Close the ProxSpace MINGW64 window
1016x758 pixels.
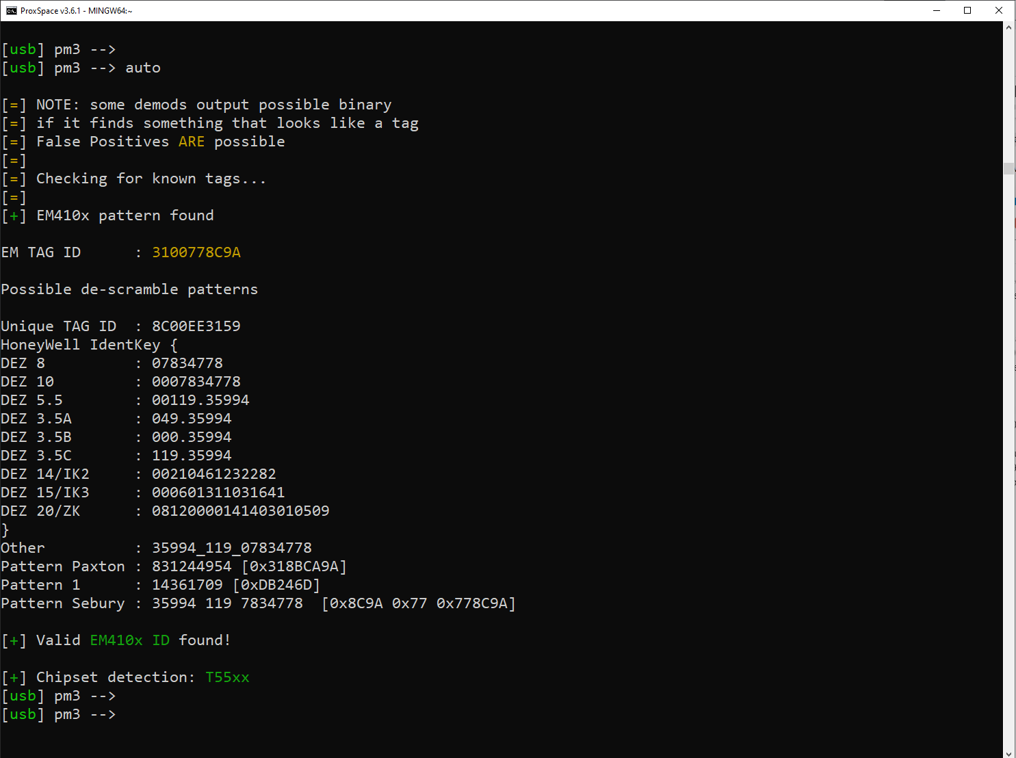(999, 10)
